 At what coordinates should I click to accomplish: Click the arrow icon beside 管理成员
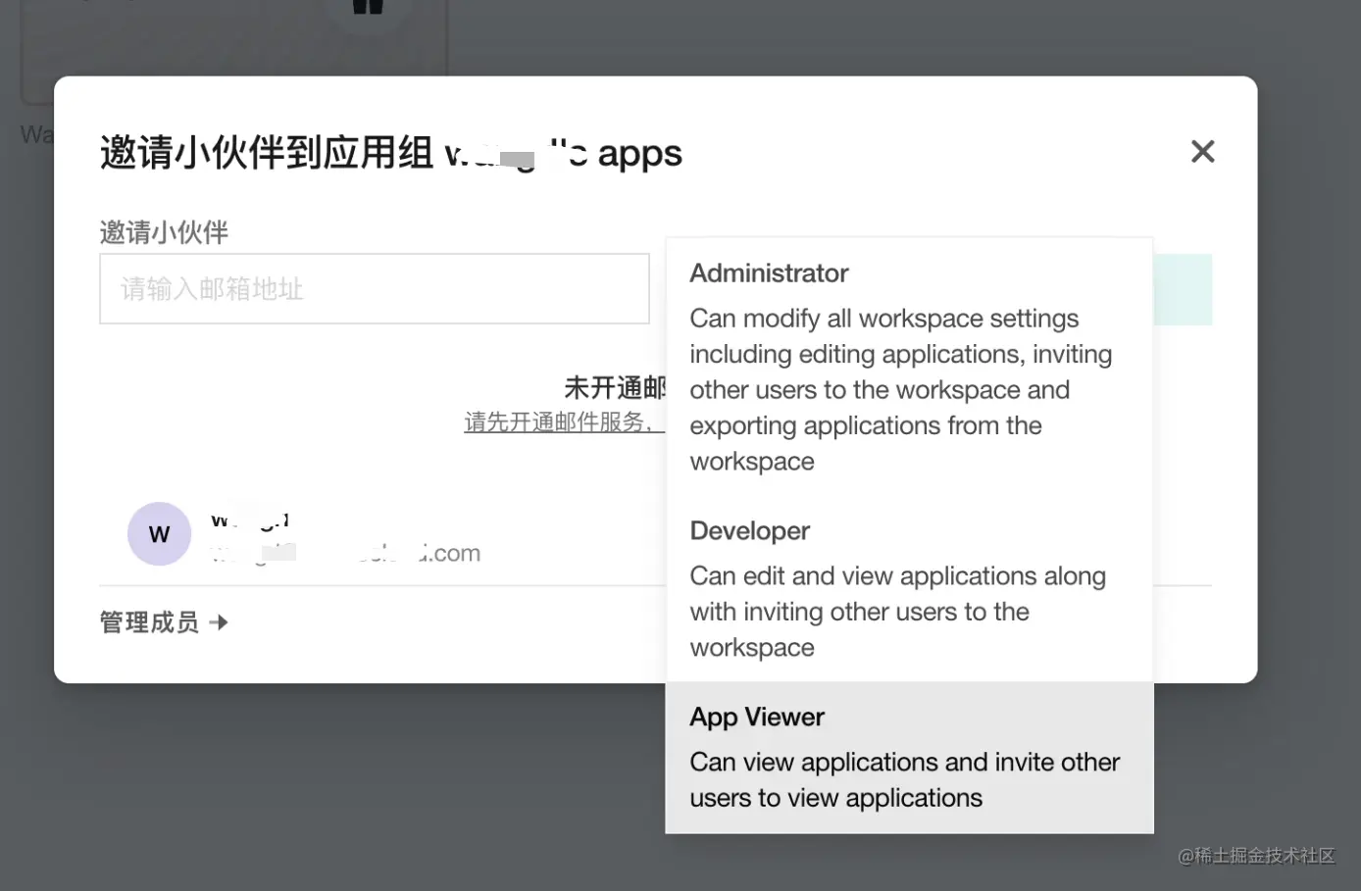pos(220,621)
